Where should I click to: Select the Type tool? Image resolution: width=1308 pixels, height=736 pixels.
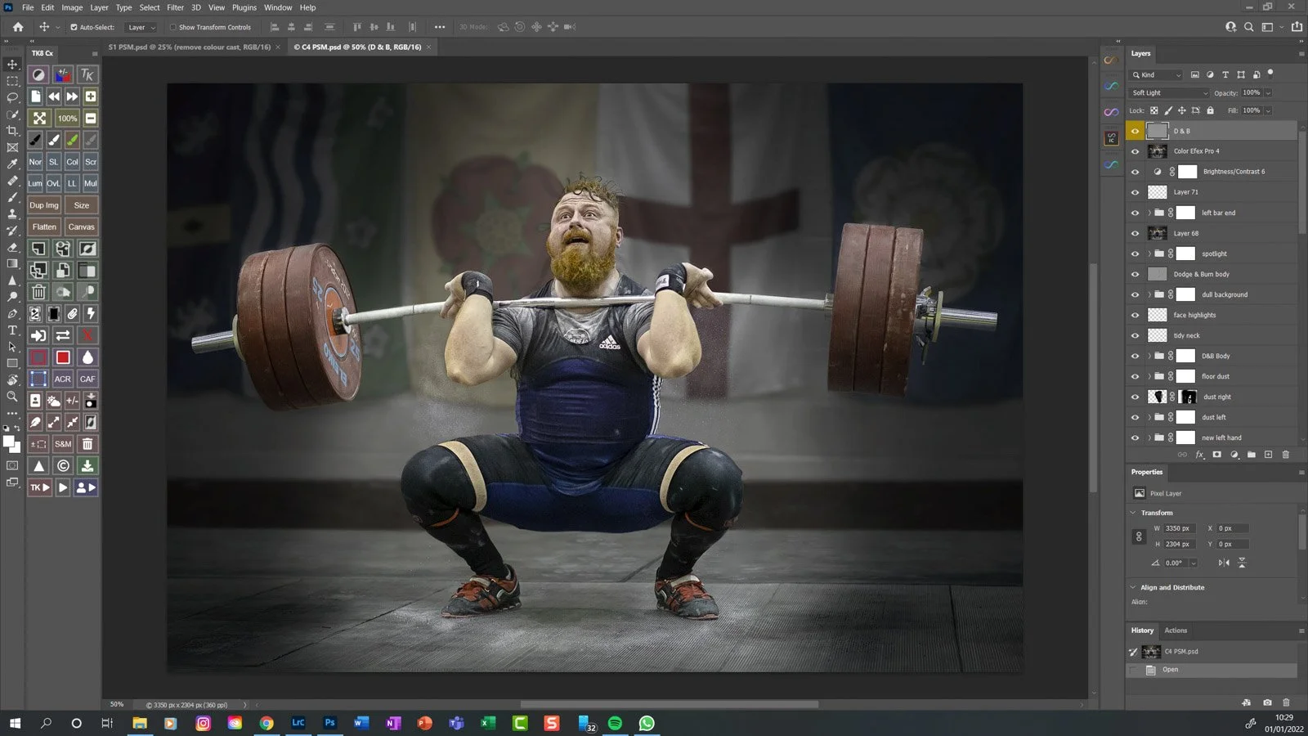(x=12, y=330)
